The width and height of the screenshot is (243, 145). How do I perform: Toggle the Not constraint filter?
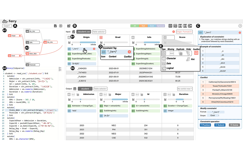(x=143, y=26)
